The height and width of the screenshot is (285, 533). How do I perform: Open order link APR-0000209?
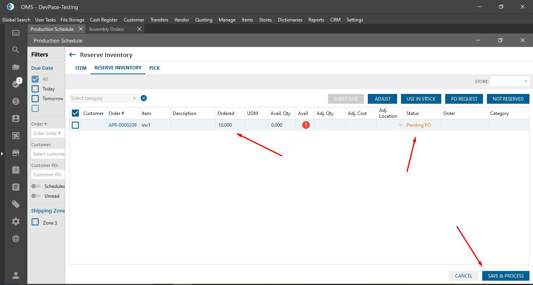point(123,125)
